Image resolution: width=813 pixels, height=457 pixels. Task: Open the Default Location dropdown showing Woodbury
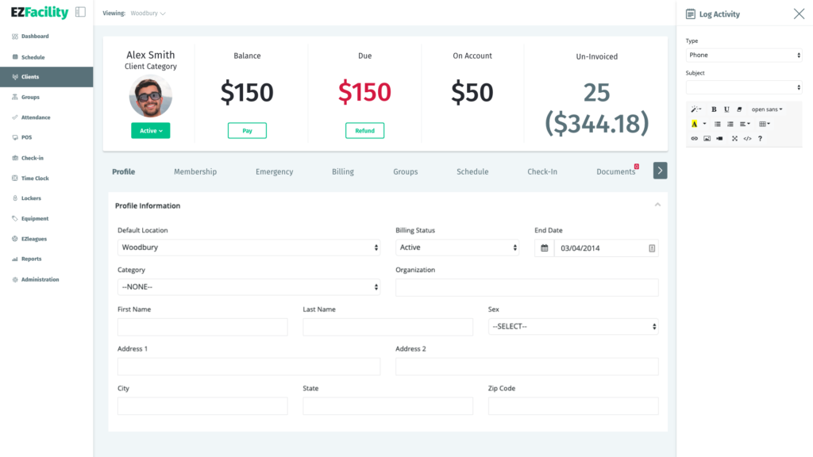(x=249, y=247)
